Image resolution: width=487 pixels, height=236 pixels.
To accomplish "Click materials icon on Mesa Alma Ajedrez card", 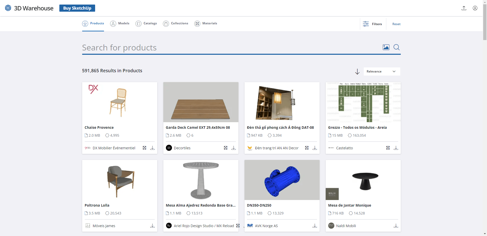I will (238, 226).
